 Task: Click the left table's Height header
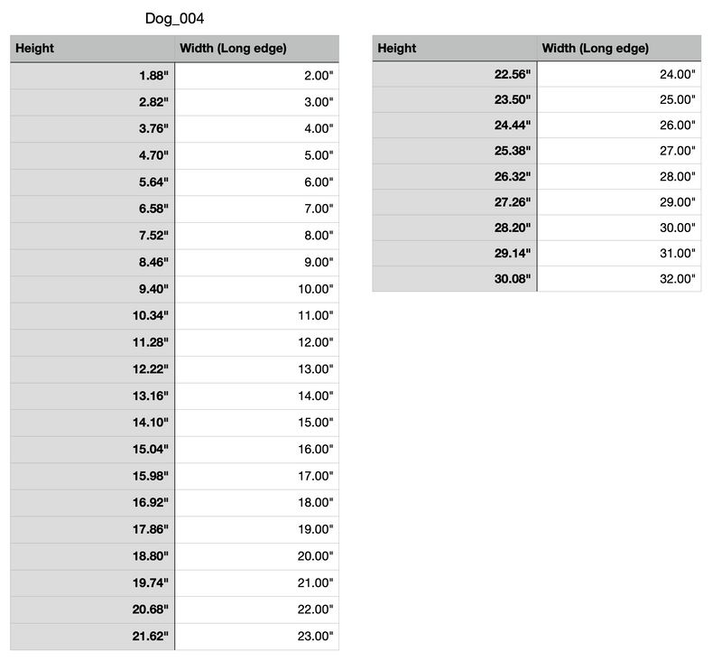tap(92, 49)
